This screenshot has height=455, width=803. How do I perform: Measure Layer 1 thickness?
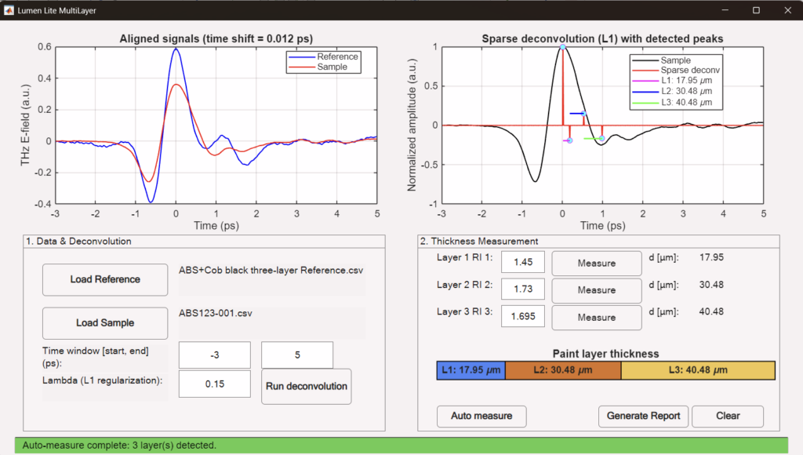[x=597, y=264]
